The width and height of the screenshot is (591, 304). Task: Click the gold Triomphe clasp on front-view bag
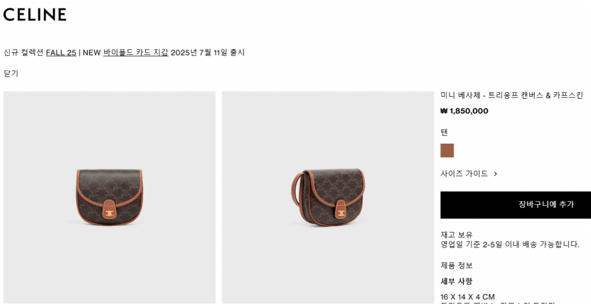109,215
